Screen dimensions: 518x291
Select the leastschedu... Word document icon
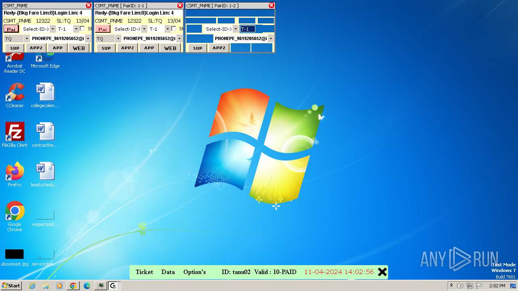(x=45, y=175)
